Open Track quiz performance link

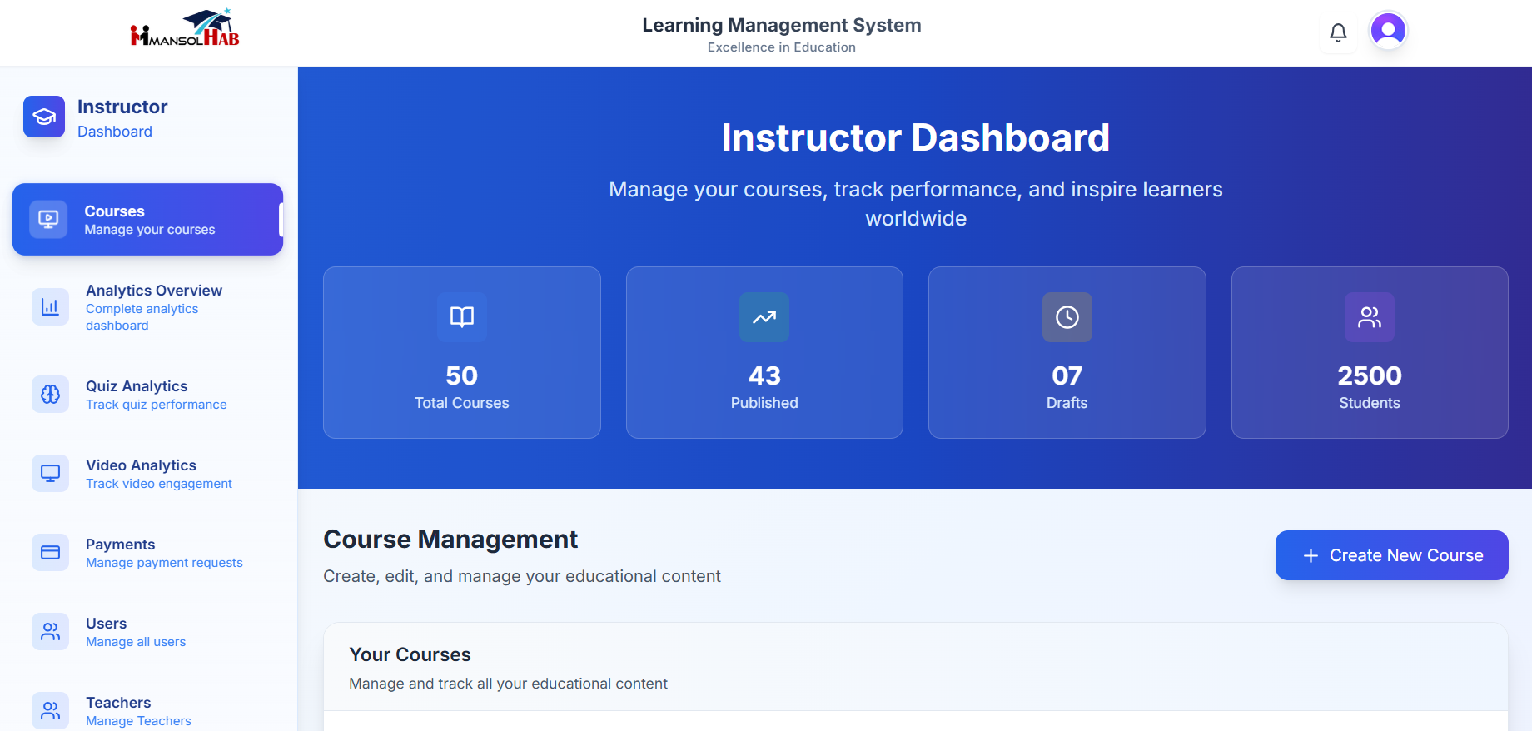click(x=156, y=405)
